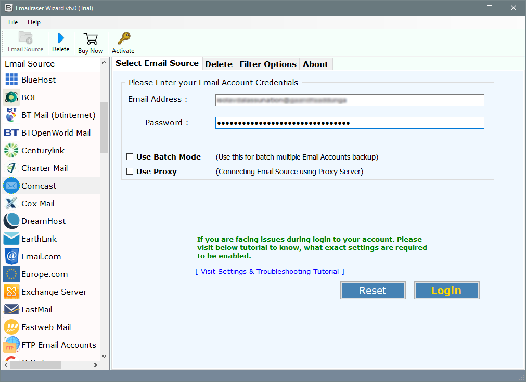Choose the BT Mail (btinternet) icon
The image size is (526, 382).
pyautogui.click(x=11, y=115)
